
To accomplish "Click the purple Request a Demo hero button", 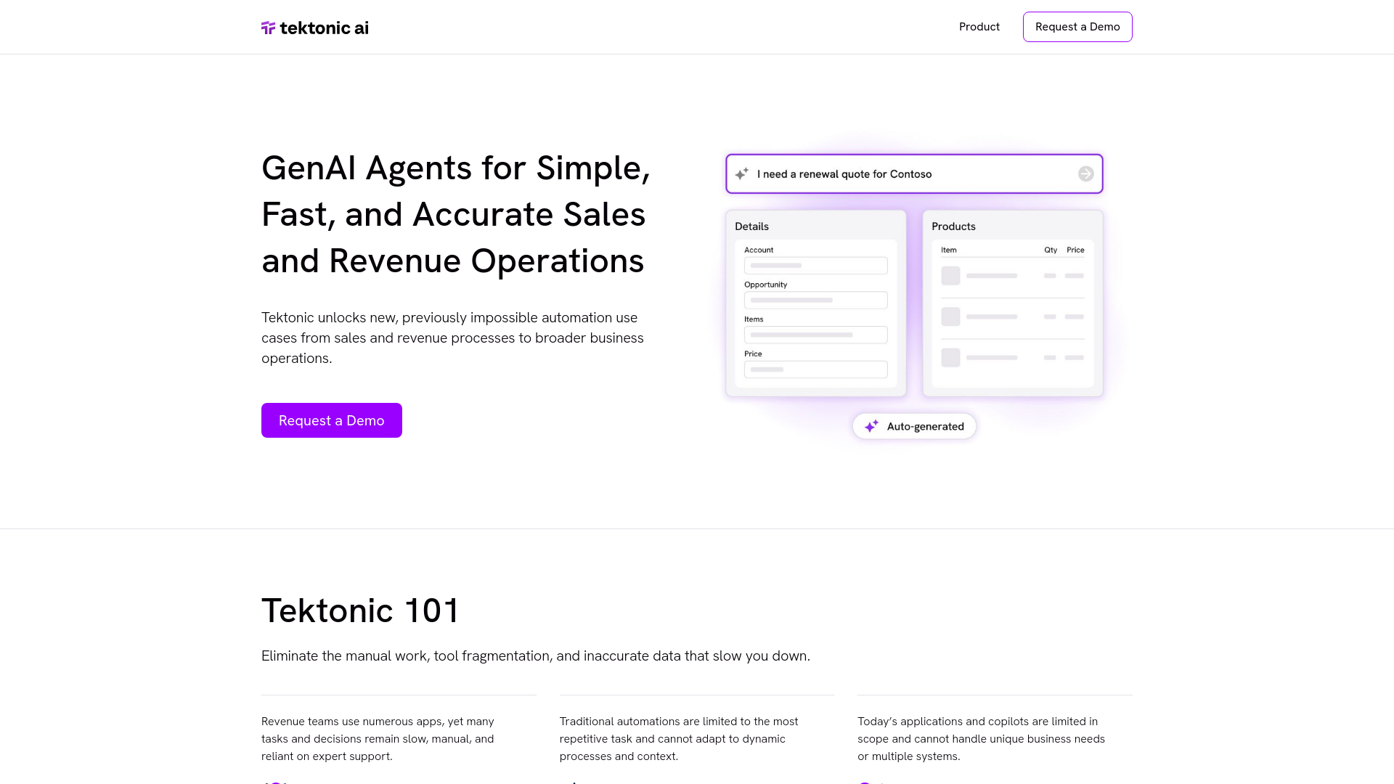I will [x=331, y=420].
